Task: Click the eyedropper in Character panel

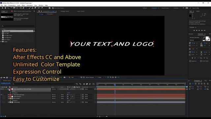Action: coord(204,37)
